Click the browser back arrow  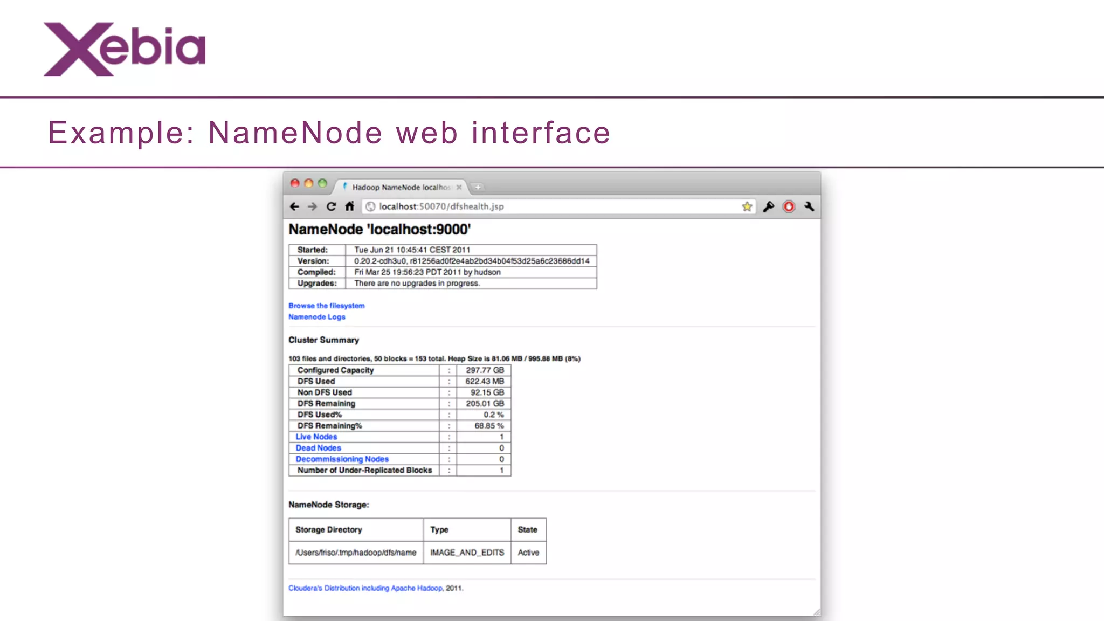tap(294, 206)
